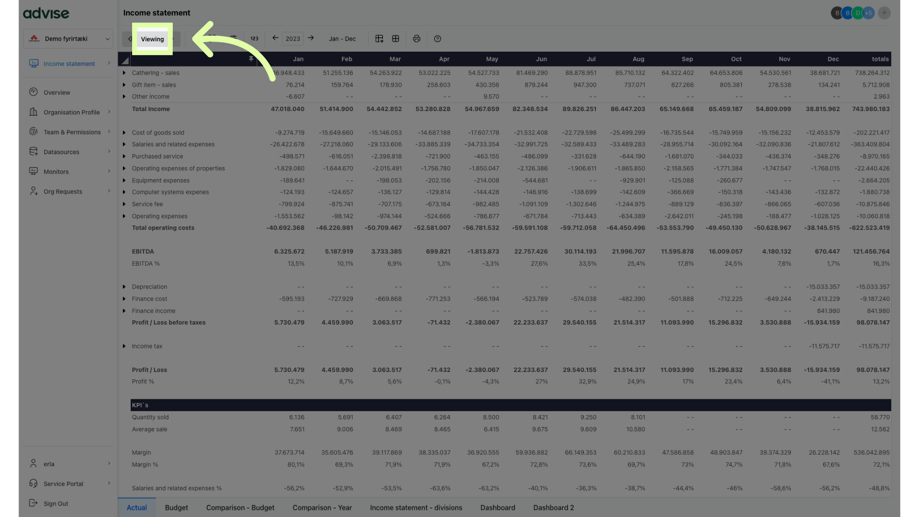
Task: Click the grid layout icon
Action: (x=395, y=39)
